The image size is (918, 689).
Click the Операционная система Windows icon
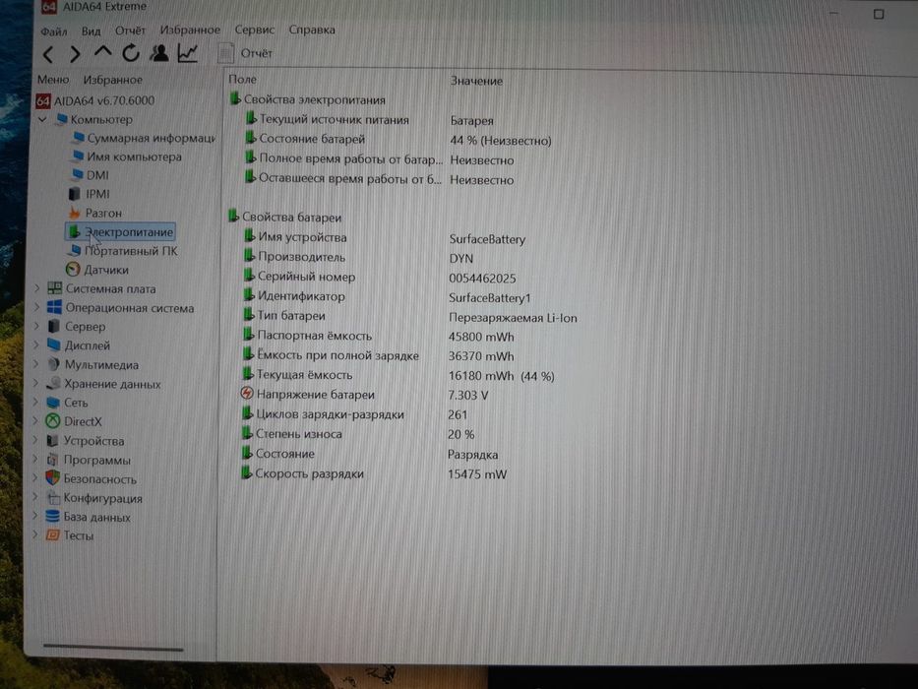54,307
